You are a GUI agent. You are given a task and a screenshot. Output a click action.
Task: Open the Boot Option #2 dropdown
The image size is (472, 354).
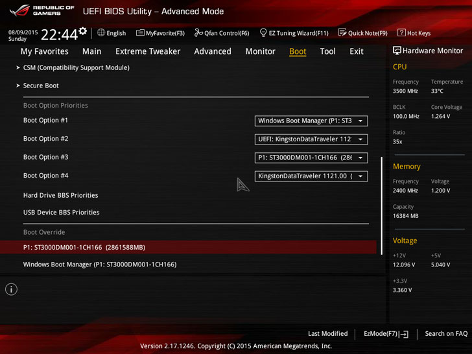click(311, 139)
